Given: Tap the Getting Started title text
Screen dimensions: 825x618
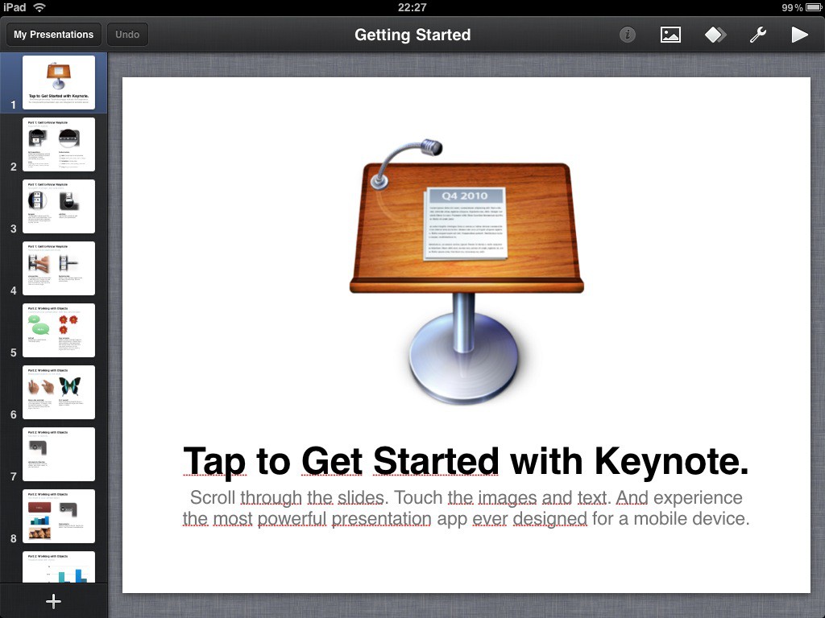Looking at the screenshot, I should (412, 35).
